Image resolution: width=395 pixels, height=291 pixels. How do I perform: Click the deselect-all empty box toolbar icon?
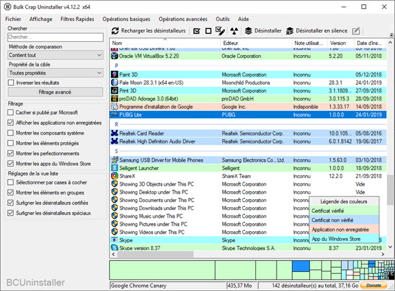click(x=208, y=31)
